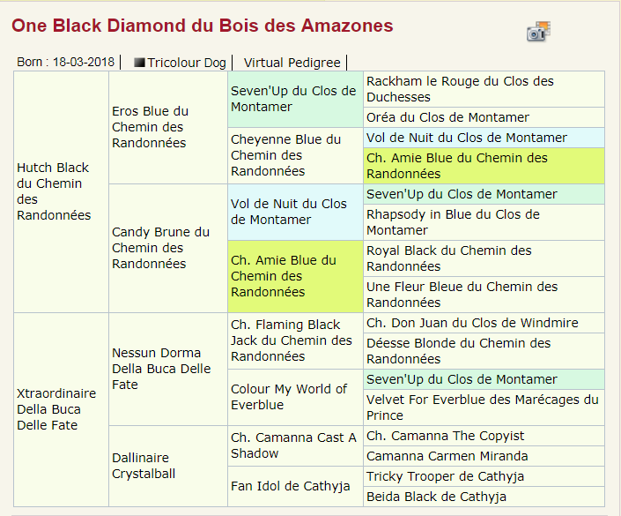Click Rackham le Rouge du Clos des Duchesses
This screenshot has width=621, height=516.
(460, 89)
